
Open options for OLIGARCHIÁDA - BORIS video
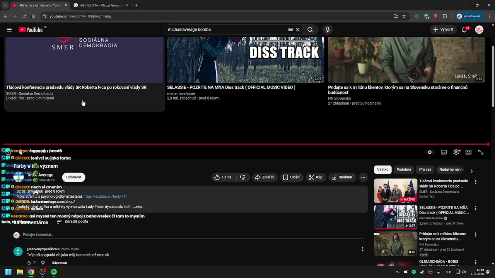[476, 263]
